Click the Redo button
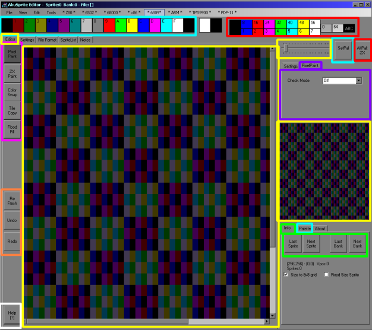 12,241
